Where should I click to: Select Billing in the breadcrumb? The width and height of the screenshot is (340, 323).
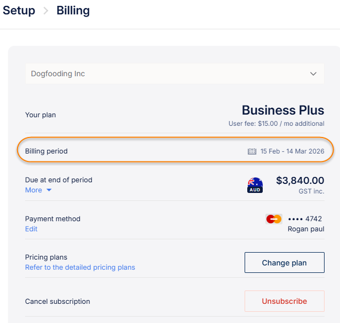click(x=73, y=11)
